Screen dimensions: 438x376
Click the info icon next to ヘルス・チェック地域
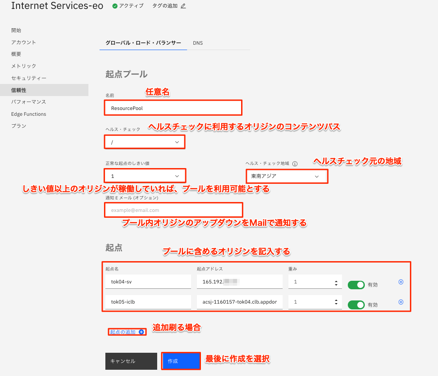click(295, 164)
